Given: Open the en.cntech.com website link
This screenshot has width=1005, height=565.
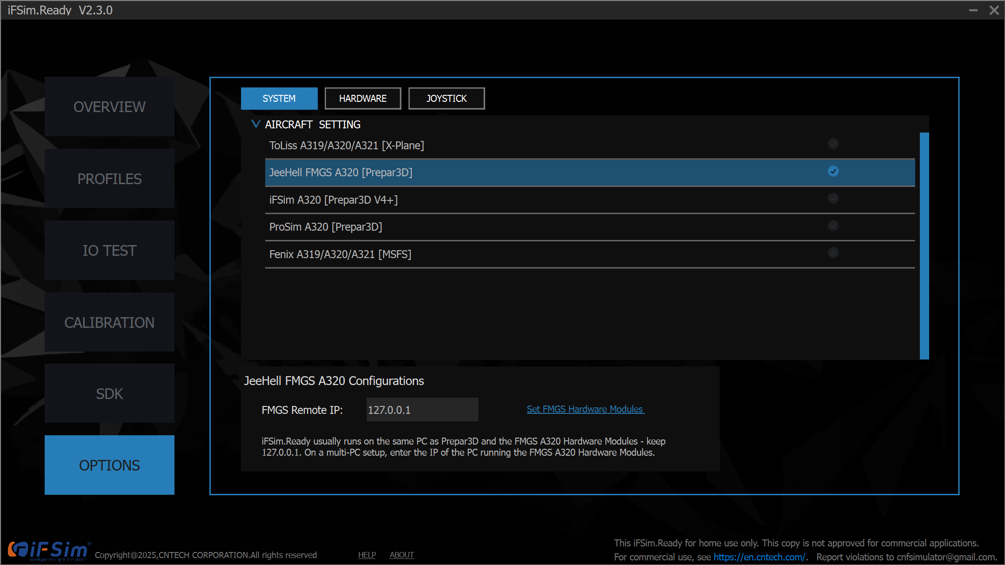Looking at the screenshot, I should (759, 557).
